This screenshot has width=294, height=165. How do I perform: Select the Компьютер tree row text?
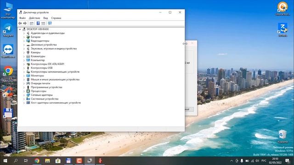click(x=38, y=60)
